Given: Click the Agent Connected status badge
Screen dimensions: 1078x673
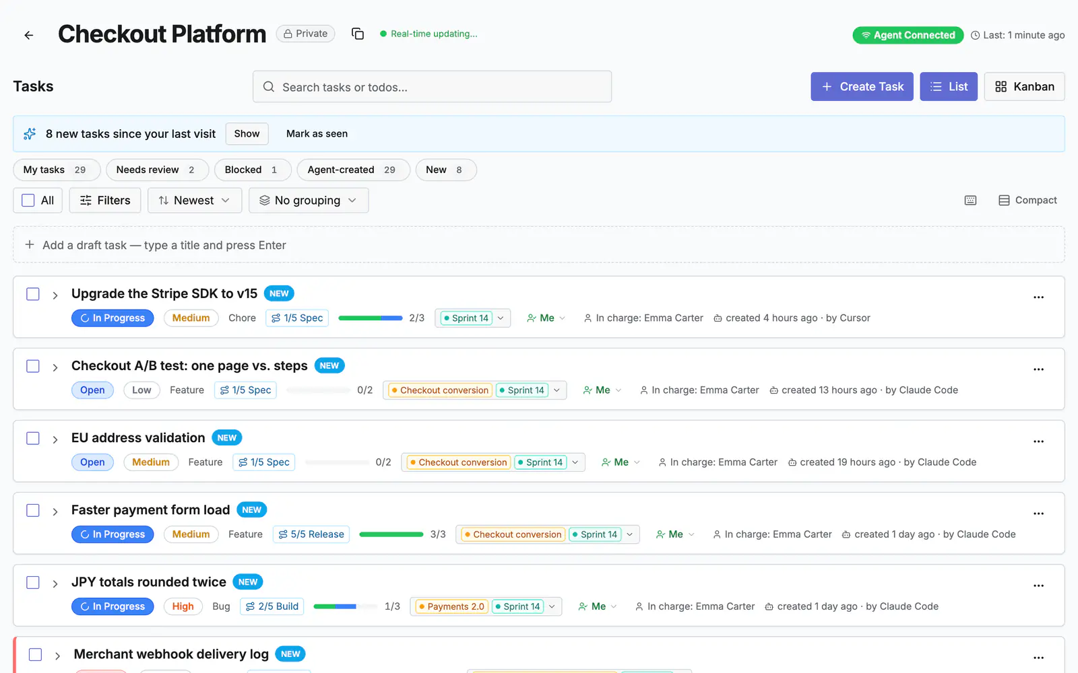Looking at the screenshot, I should pyautogui.click(x=908, y=35).
